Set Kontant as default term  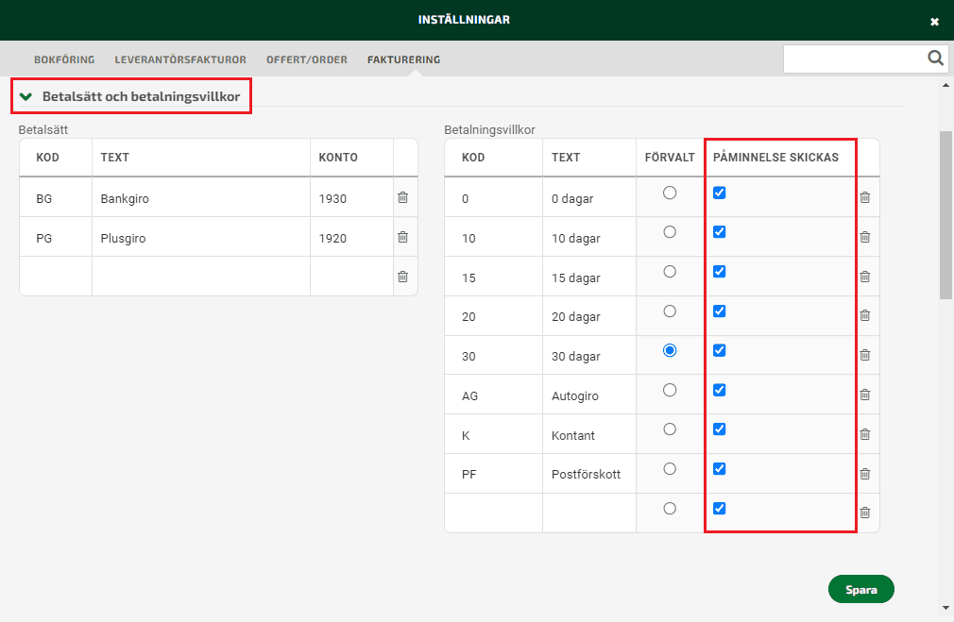(670, 429)
